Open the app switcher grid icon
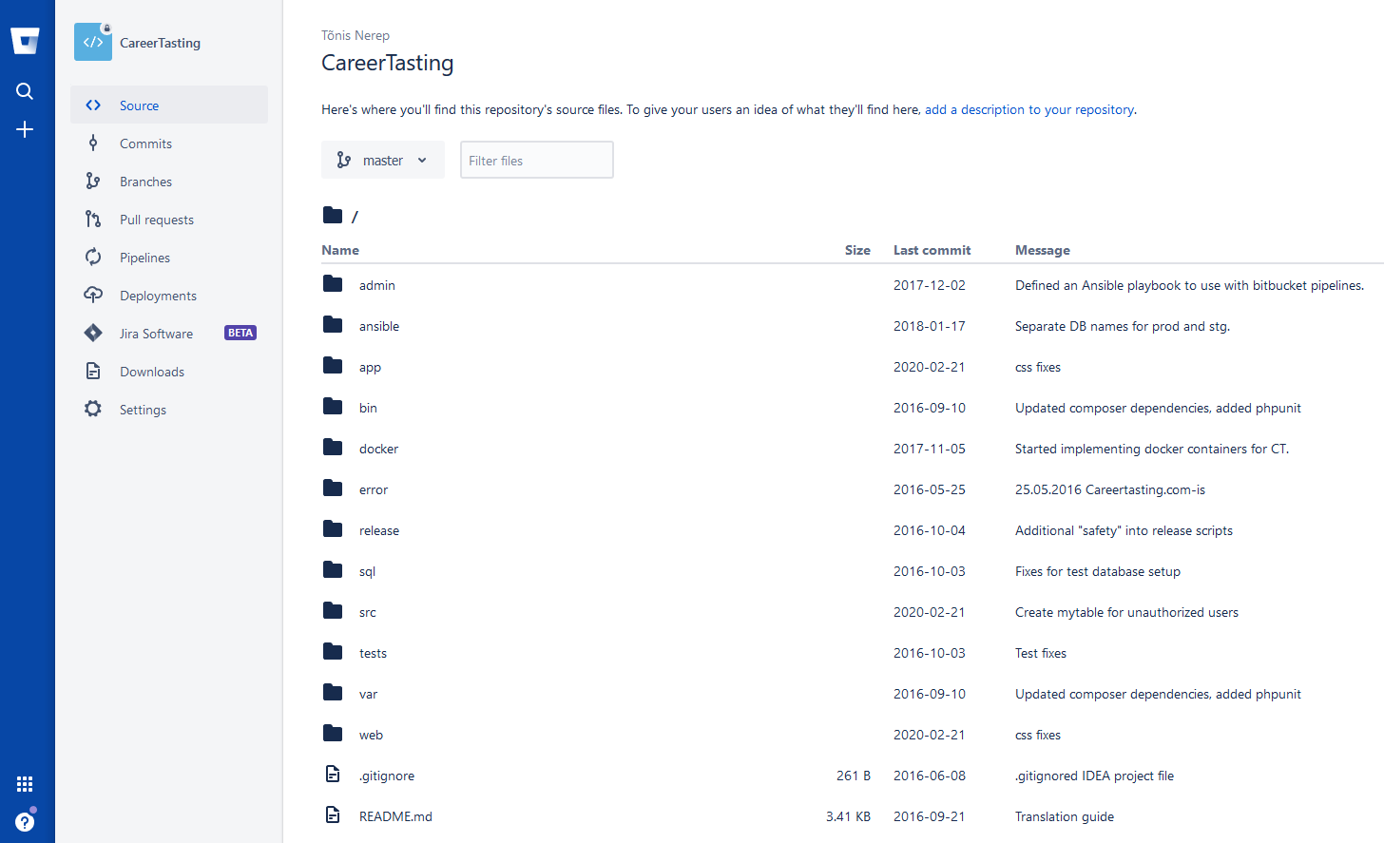Viewport: 1384px width, 843px height. click(25, 784)
